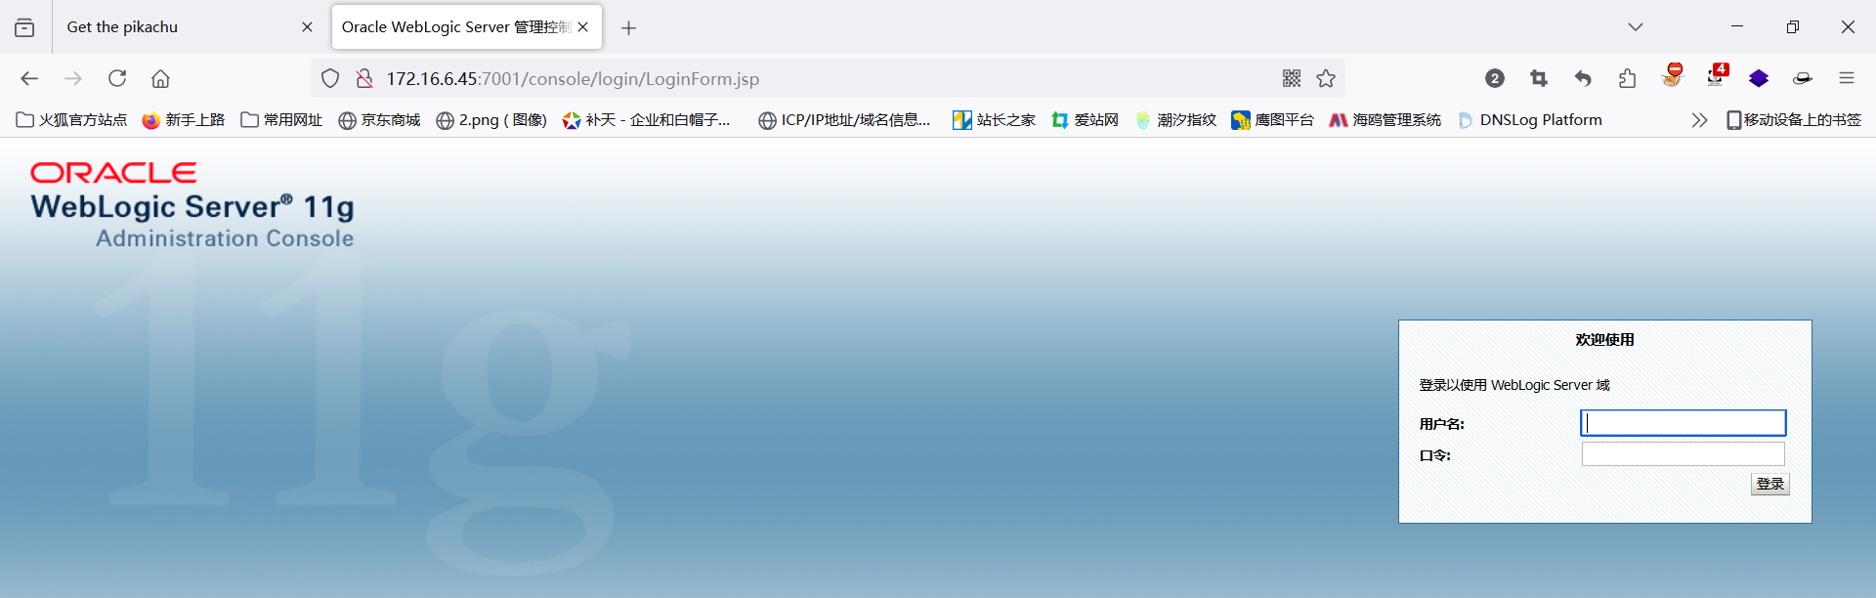This screenshot has height=598, width=1876.
Task: Click the browser Back arrow
Action: (29, 78)
